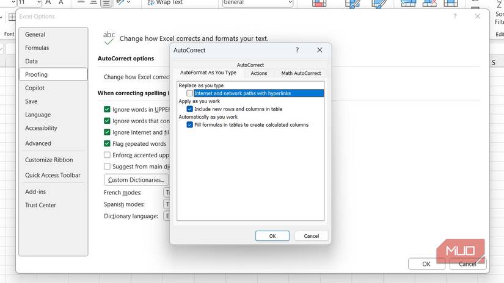Open Custom Dictionaries button
504x283 pixels.
coord(136,180)
